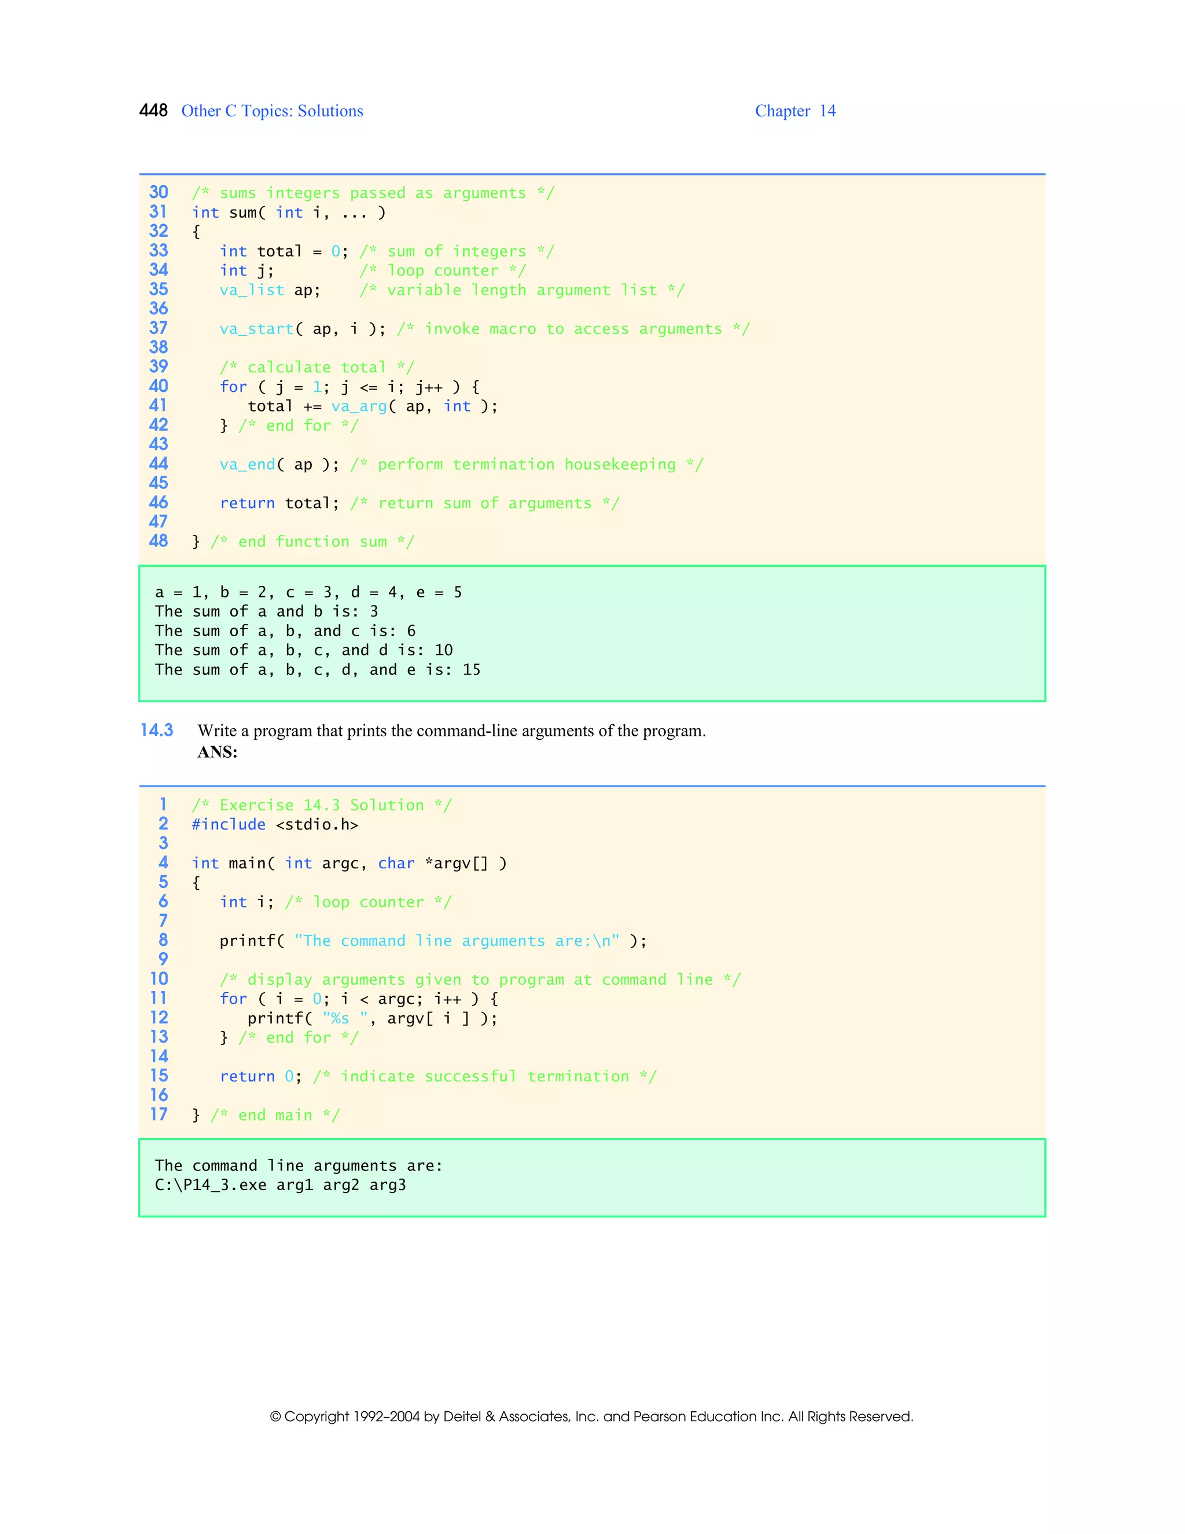Click output 'C:\P14_3.exe arg1 arg2 arg3'
The height and width of the screenshot is (1534, 1185).
point(280,1185)
